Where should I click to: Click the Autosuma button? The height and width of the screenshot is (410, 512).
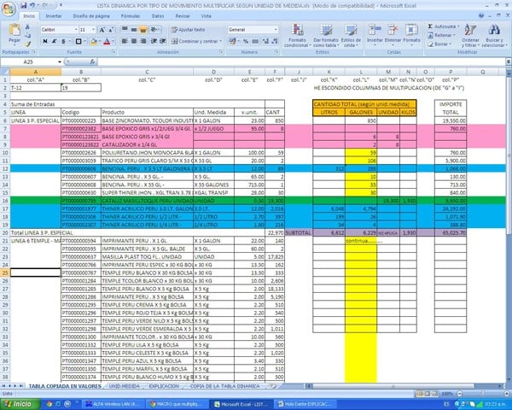pyautogui.click(x=442, y=26)
